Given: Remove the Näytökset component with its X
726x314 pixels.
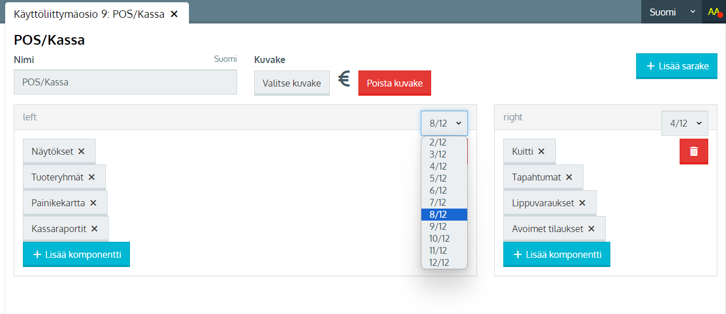Looking at the screenshot, I should 81,151.
